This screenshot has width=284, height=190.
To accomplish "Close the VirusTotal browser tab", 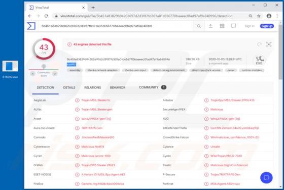I will [x=83, y=8].
